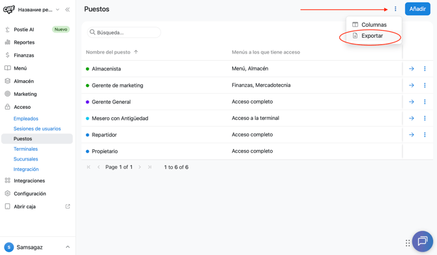The image size is (437, 255).
Task: Click the Acceso lock icon
Action: [8, 107]
